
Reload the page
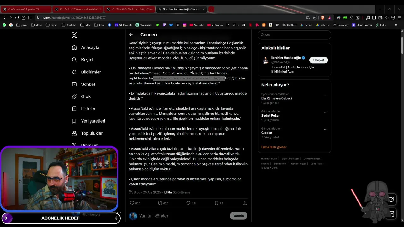point(17,18)
